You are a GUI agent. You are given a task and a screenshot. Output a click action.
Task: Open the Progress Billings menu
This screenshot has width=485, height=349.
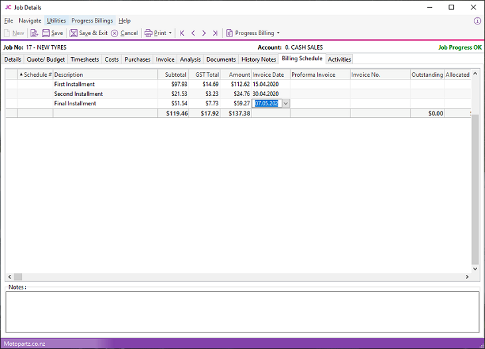pyautogui.click(x=92, y=21)
